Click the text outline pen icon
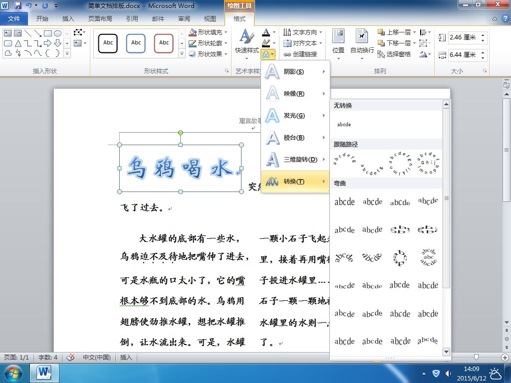 coord(266,43)
